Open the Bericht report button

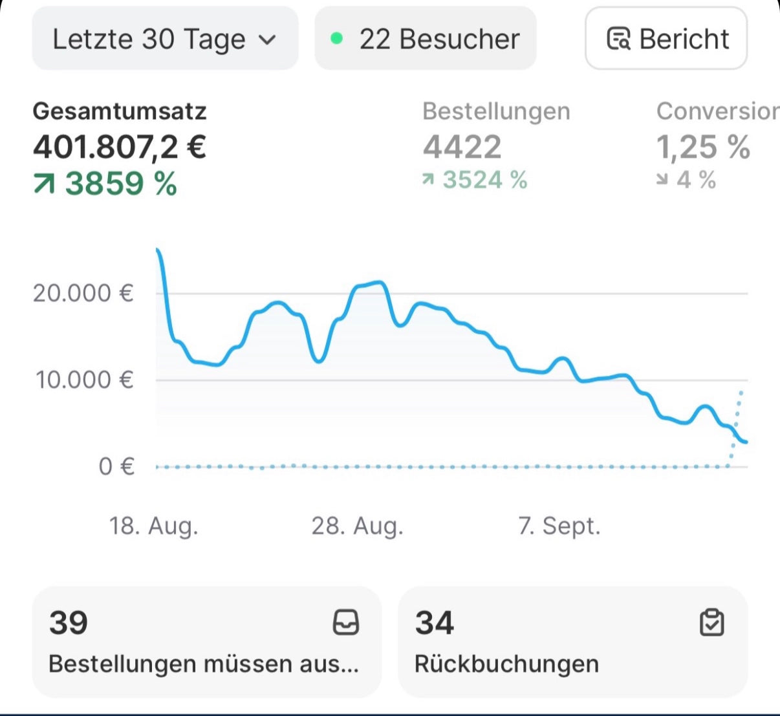point(666,39)
